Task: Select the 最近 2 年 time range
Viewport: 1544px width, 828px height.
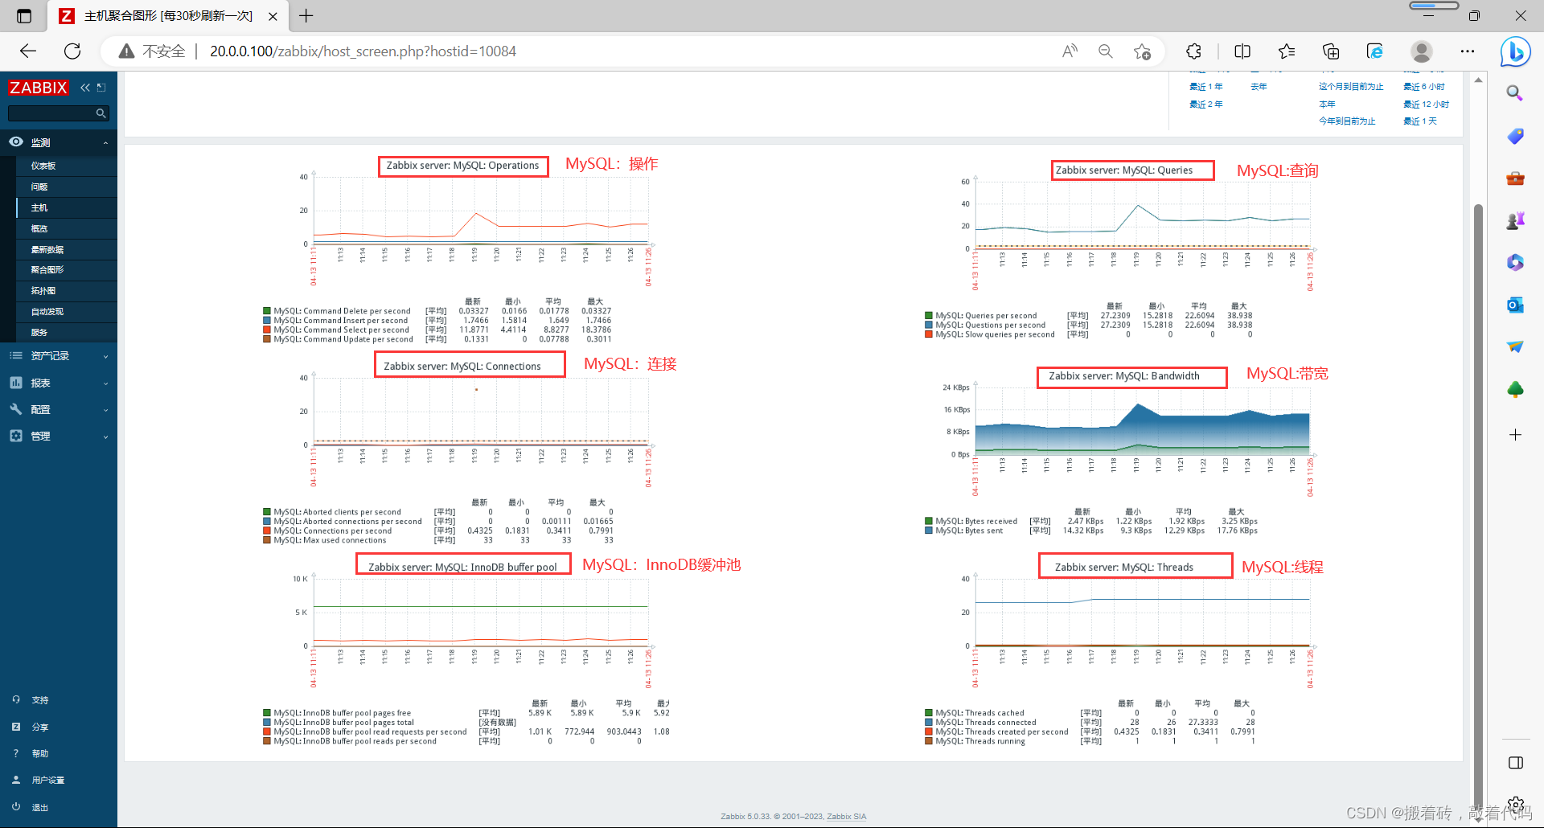Action: point(1206,105)
